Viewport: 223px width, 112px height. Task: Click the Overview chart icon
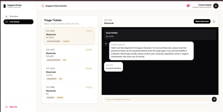(6, 16)
